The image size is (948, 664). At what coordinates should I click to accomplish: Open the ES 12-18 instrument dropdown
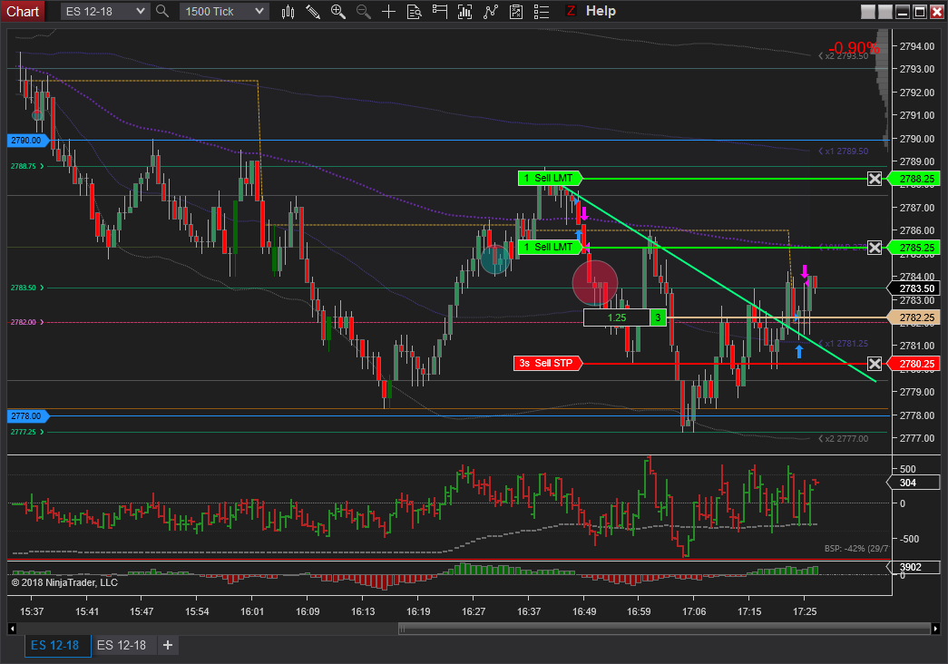(x=104, y=12)
